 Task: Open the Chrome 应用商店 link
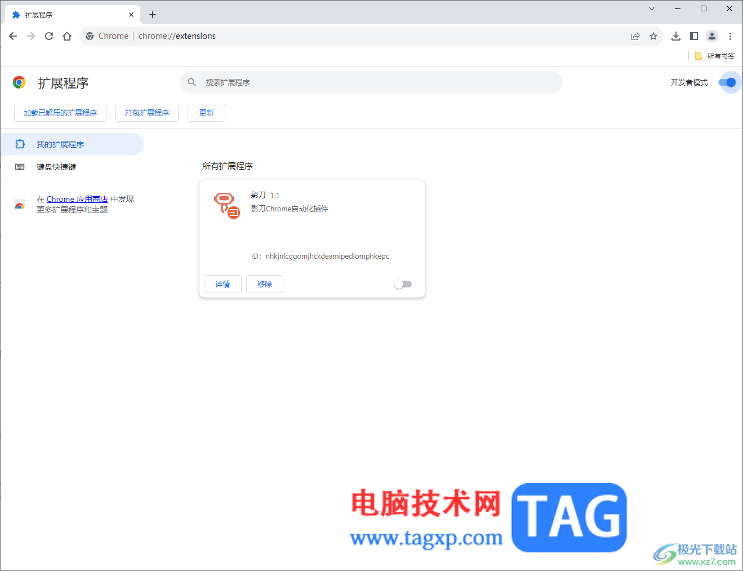[77, 198]
